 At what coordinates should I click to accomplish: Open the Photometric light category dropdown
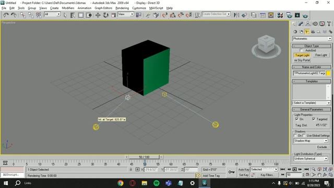click(x=312, y=39)
